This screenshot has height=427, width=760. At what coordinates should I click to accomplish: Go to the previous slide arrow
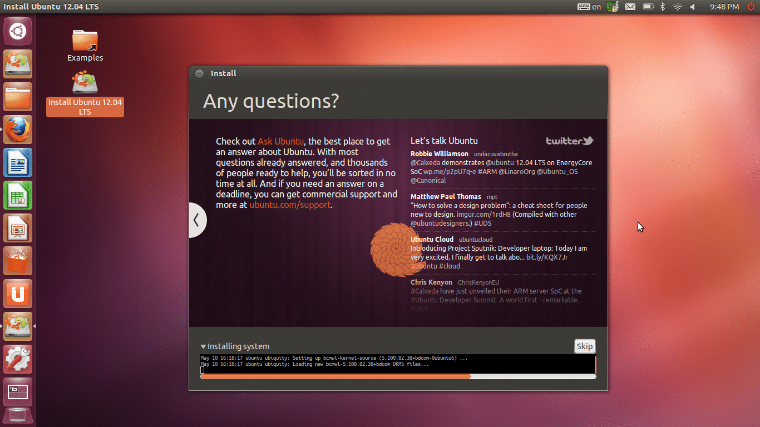click(197, 220)
